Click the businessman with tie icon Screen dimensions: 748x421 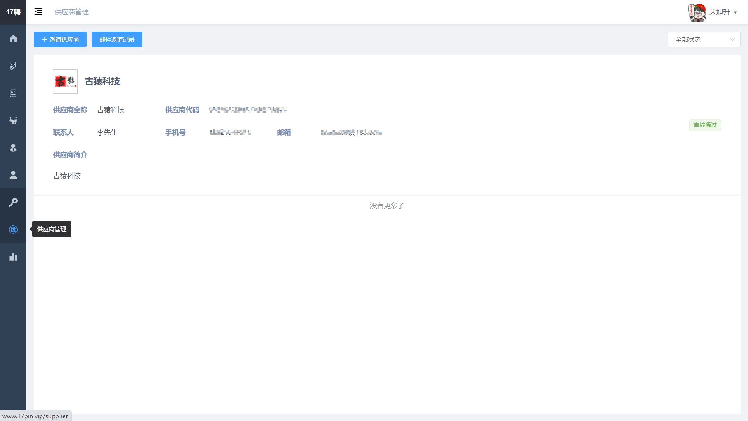click(x=13, y=148)
